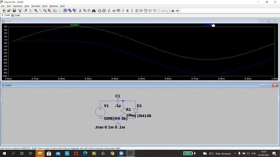Click the Autorange plot icon
This screenshot has height=157, width=280.
point(55,10)
